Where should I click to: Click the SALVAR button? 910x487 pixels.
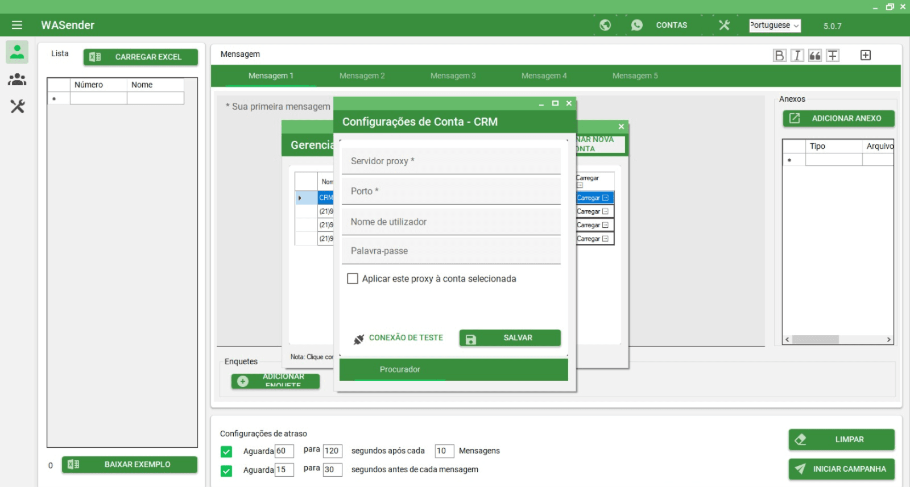click(x=510, y=338)
